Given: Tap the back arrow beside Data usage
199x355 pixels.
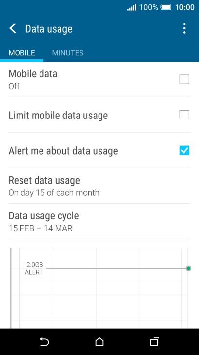Looking at the screenshot, I should (13, 29).
